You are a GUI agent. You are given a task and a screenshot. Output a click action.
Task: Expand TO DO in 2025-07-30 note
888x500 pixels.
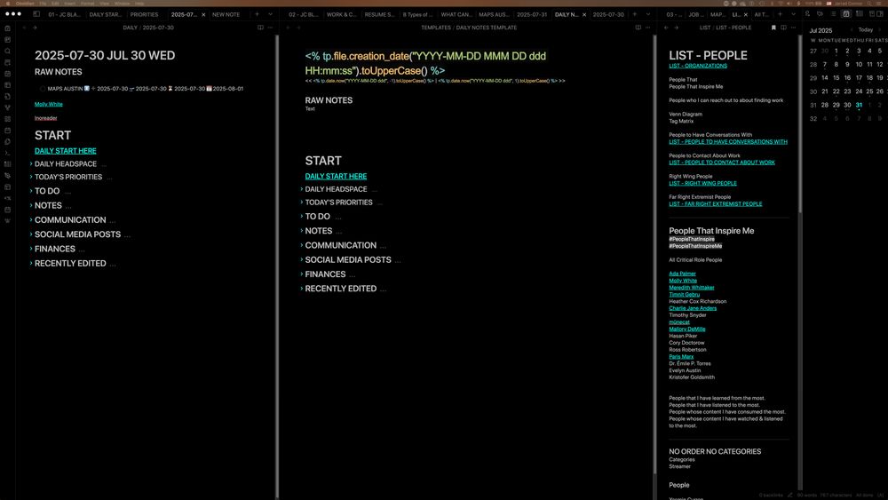coord(31,191)
